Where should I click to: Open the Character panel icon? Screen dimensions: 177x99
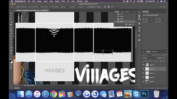coord(139,28)
